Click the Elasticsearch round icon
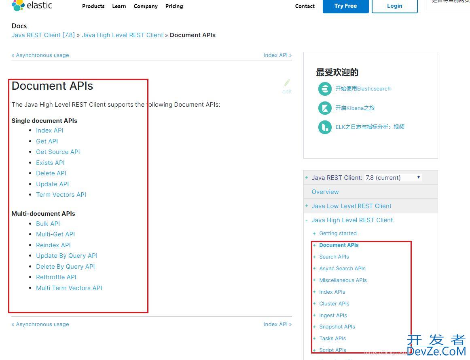Image resolution: width=470 pixels, height=360 pixels. [325, 88]
